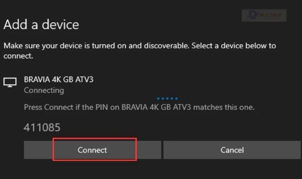Viewport: 302px width, 179px height.
Task: Click the Add a device heading
Action: click(x=41, y=25)
